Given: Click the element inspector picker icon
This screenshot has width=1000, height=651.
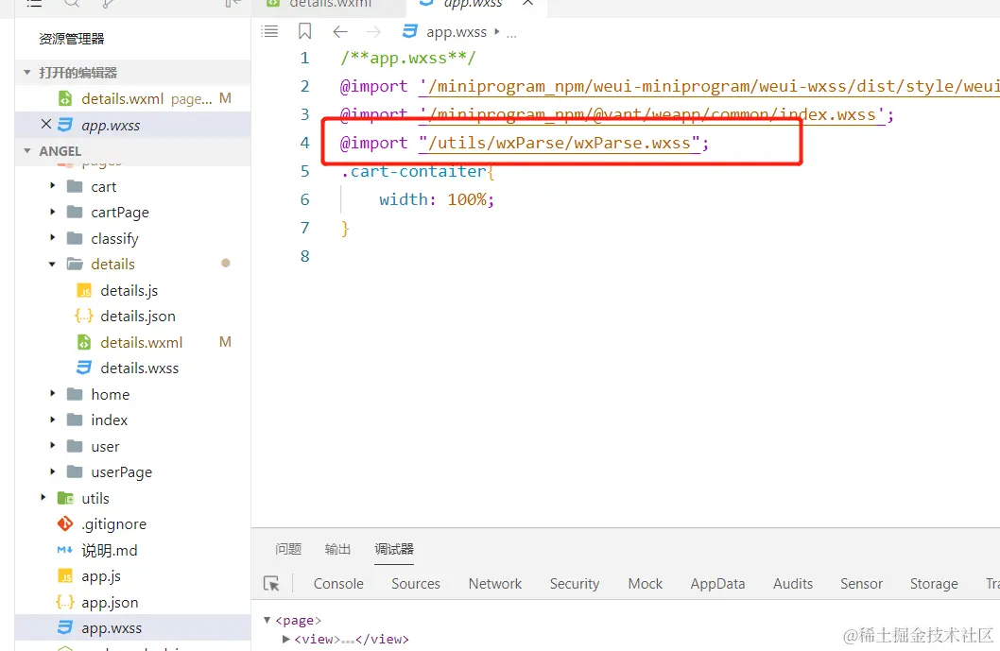Looking at the screenshot, I should pos(271,583).
